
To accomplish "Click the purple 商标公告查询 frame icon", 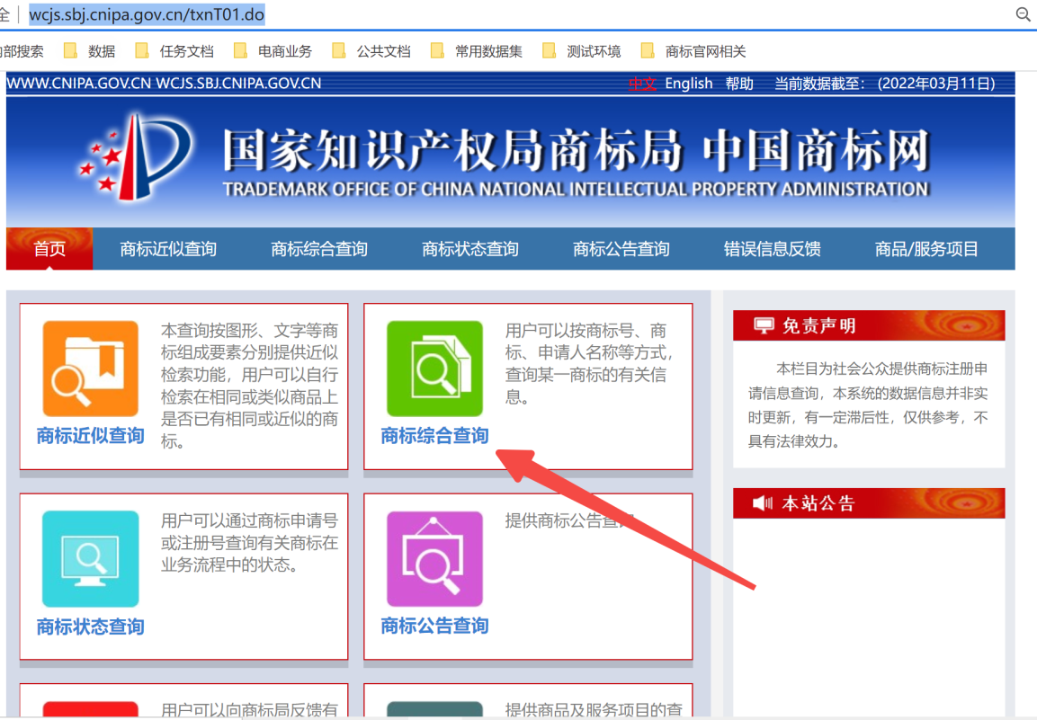I will pyautogui.click(x=434, y=559).
